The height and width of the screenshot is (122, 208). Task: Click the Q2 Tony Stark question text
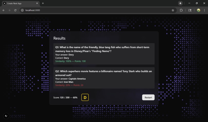point(103,73)
